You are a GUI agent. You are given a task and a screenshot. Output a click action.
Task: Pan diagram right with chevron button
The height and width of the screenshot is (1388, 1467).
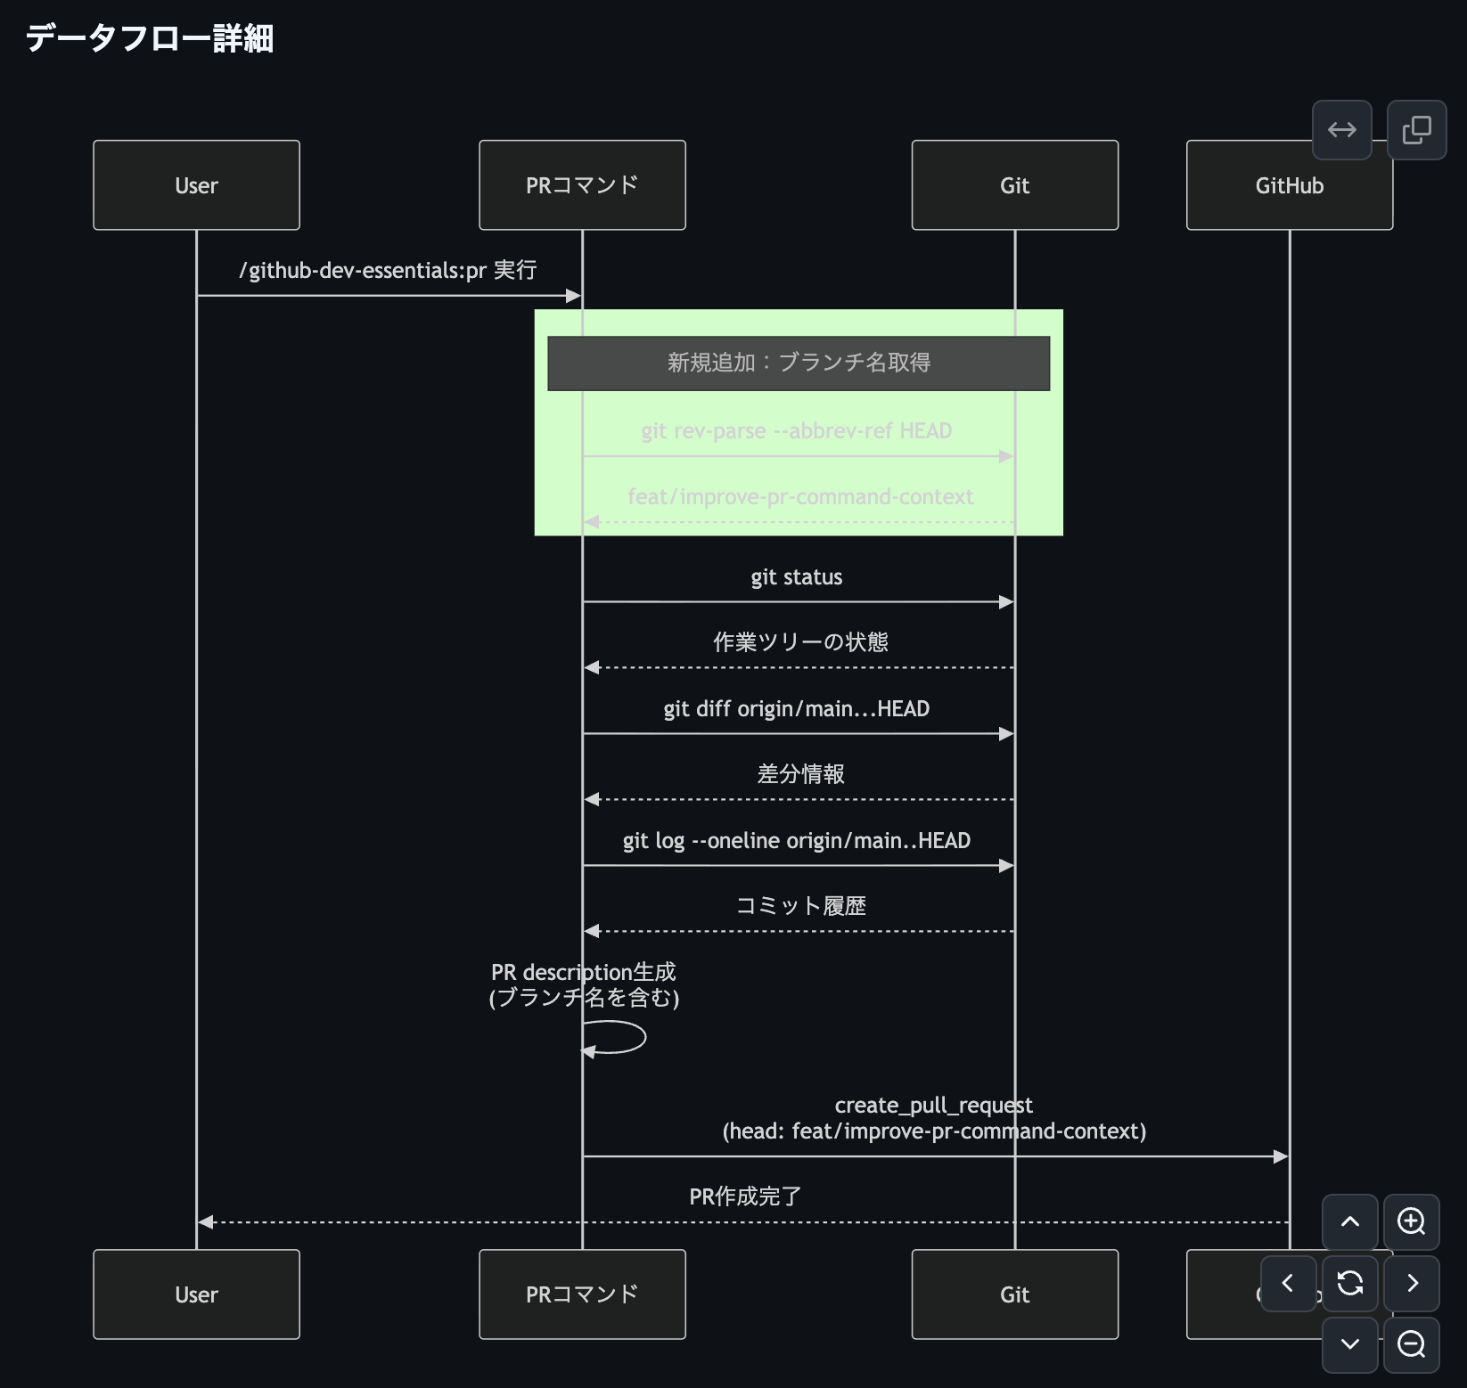1411,1283
